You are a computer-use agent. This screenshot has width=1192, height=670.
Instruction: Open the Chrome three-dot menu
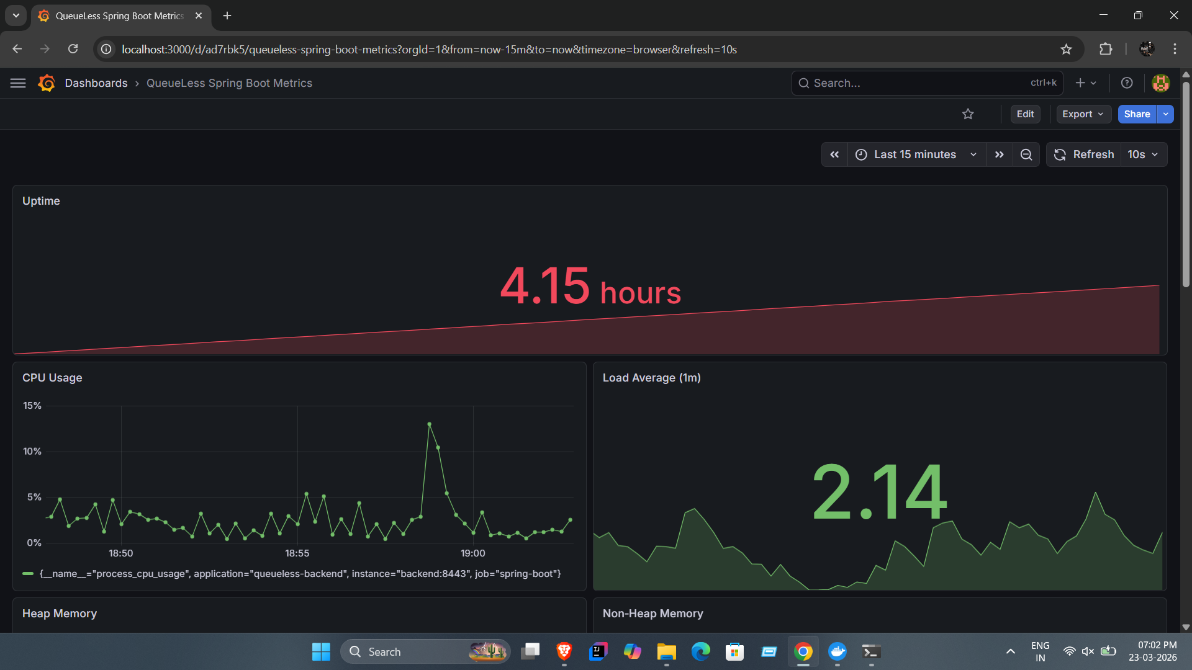pos(1175,49)
